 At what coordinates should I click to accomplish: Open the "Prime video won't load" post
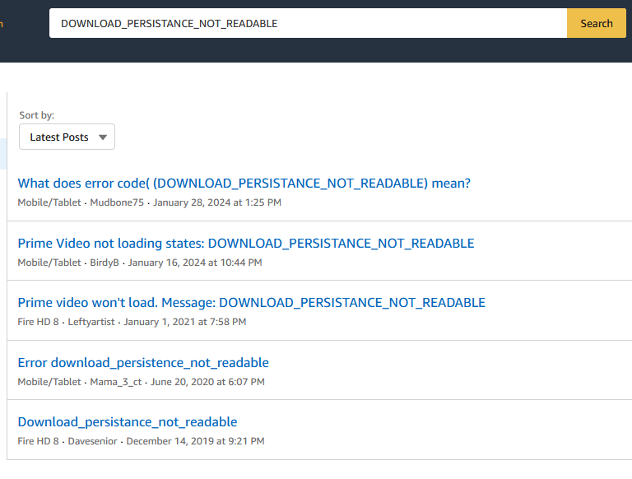coord(251,302)
